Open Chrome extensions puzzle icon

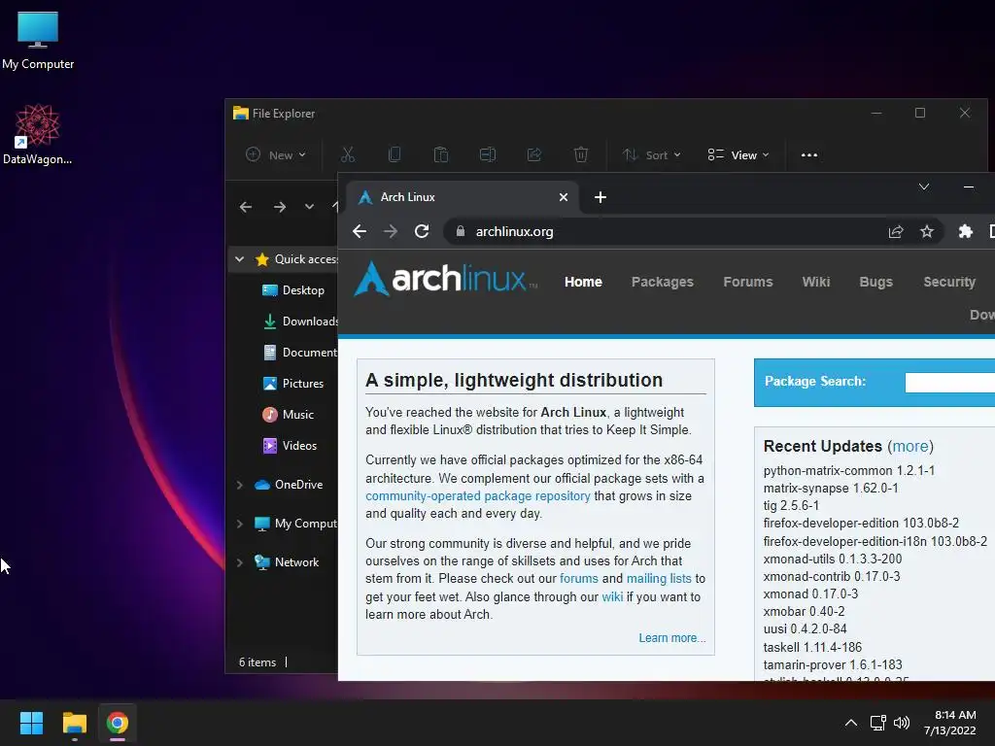tap(965, 231)
